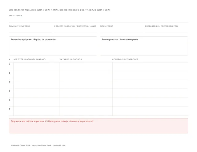Viewport: 197px width, 152px height.
Task: Click the 'PREPARED BY / PREPARADO POR' label
Action: (161, 26)
